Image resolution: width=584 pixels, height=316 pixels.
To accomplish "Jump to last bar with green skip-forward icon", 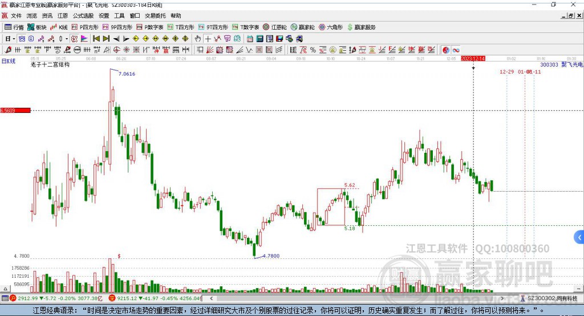I will coord(106,39).
